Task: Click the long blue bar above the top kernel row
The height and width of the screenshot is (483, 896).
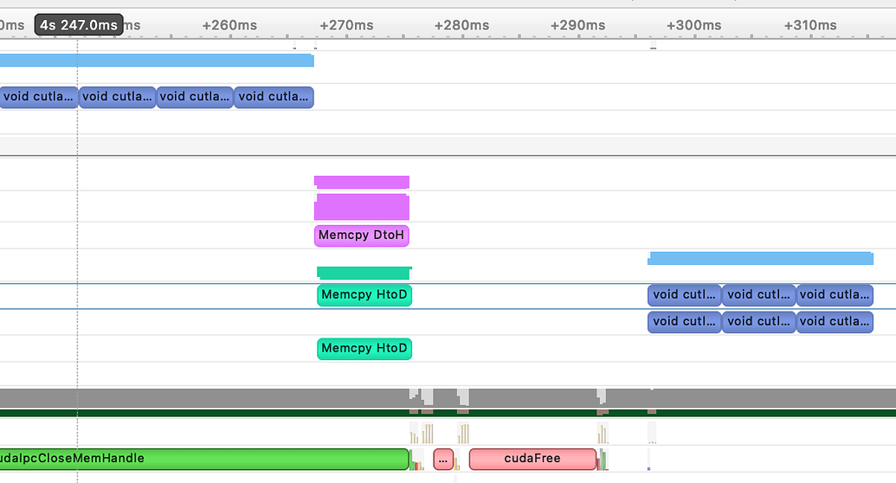Action: [x=156, y=60]
